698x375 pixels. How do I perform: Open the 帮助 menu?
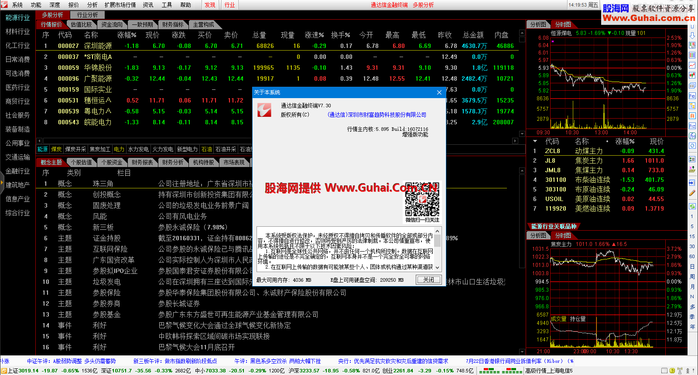pyautogui.click(x=186, y=5)
